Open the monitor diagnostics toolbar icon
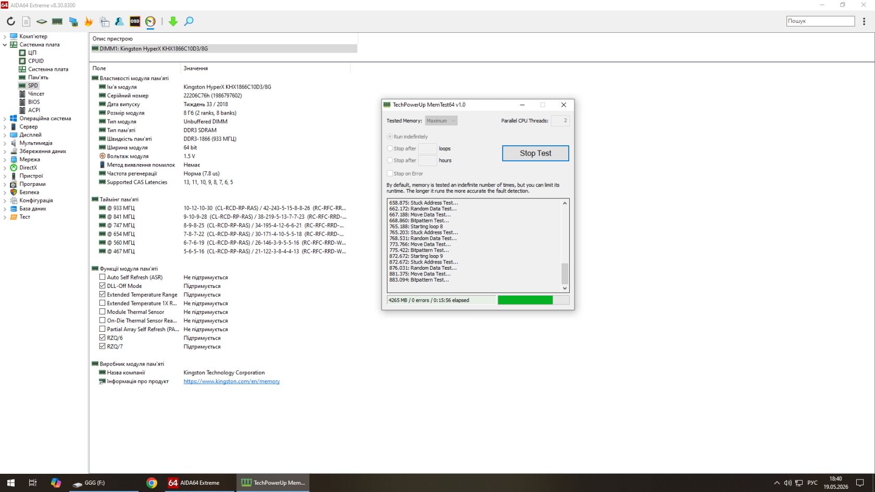875x492 pixels. pyautogui.click(x=73, y=21)
